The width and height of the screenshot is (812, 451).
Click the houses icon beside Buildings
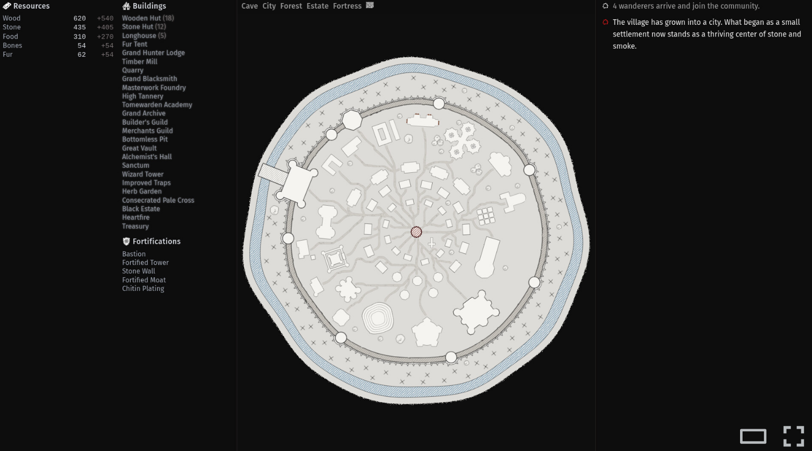click(126, 6)
